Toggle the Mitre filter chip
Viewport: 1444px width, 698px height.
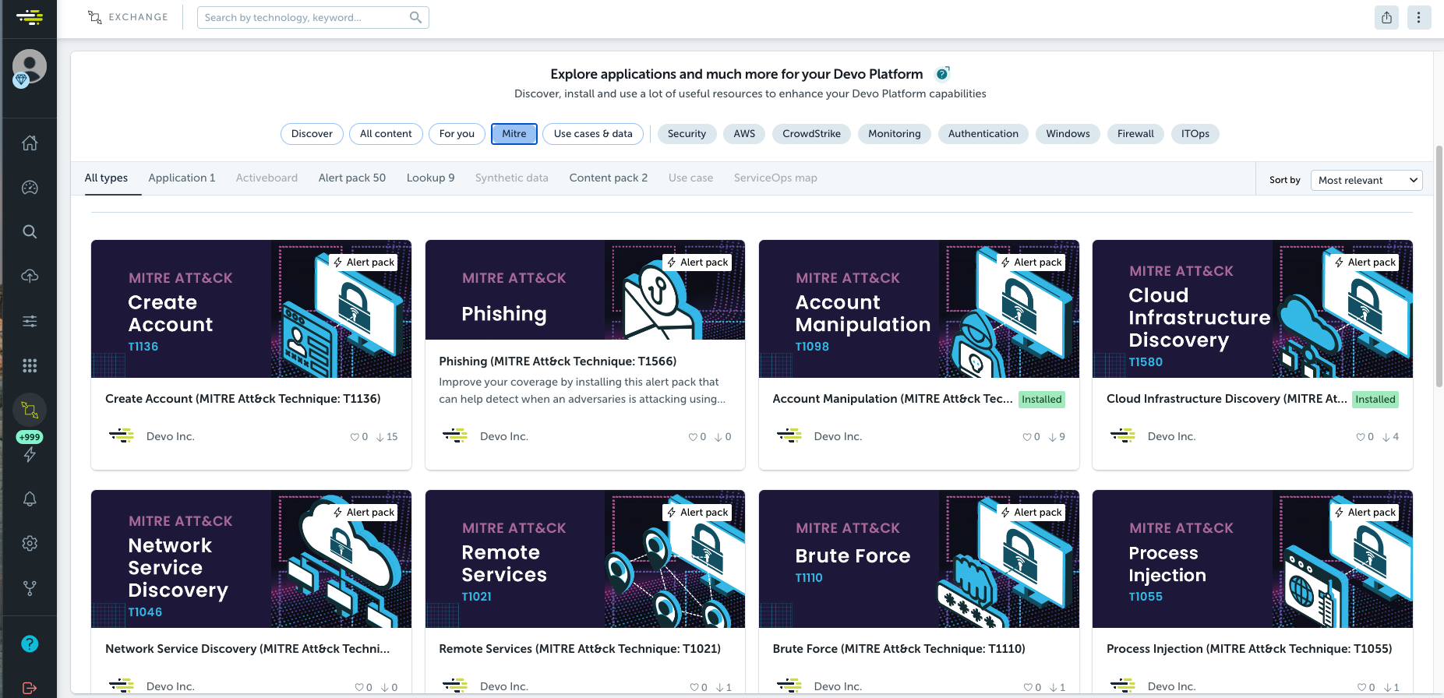pos(514,134)
